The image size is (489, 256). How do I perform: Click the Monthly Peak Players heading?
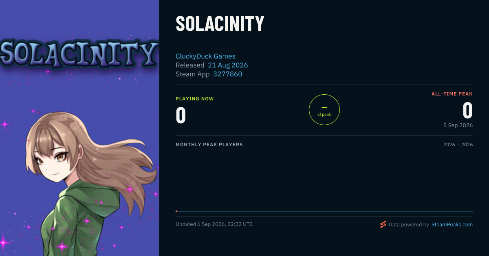pos(209,145)
